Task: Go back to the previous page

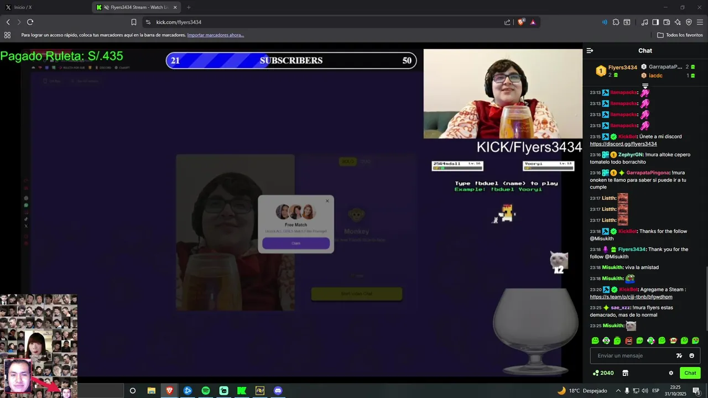Action: click(8, 22)
